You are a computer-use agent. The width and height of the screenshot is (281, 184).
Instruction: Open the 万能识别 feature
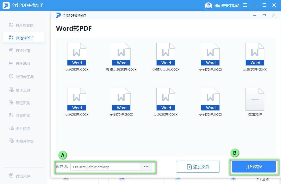point(24,116)
